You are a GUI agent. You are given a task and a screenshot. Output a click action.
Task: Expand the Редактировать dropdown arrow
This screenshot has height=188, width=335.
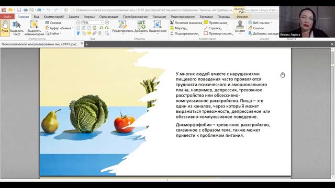(122, 34)
